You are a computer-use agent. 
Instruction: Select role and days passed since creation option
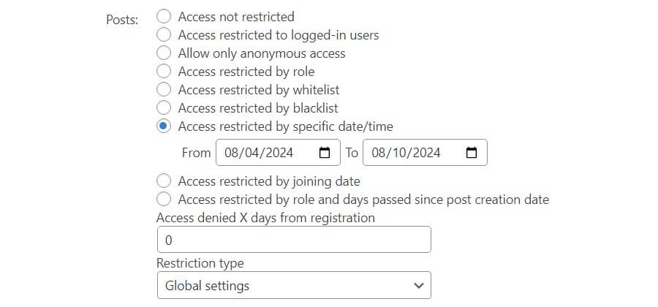pyautogui.click(x=164, y=199)
